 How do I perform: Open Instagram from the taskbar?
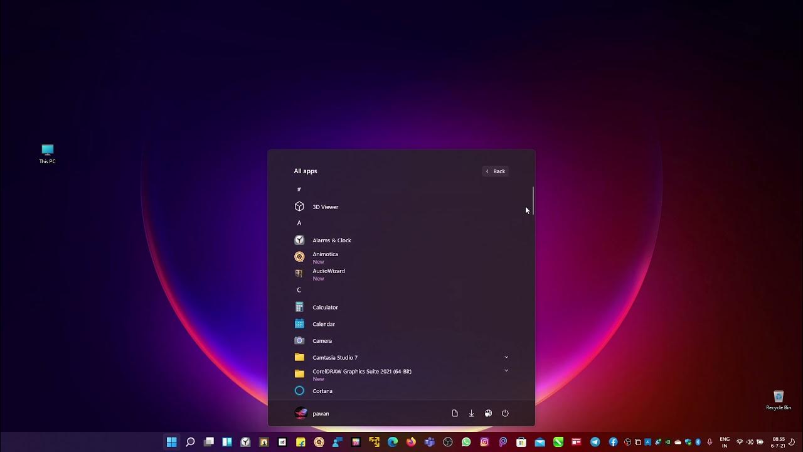[484, 442]
